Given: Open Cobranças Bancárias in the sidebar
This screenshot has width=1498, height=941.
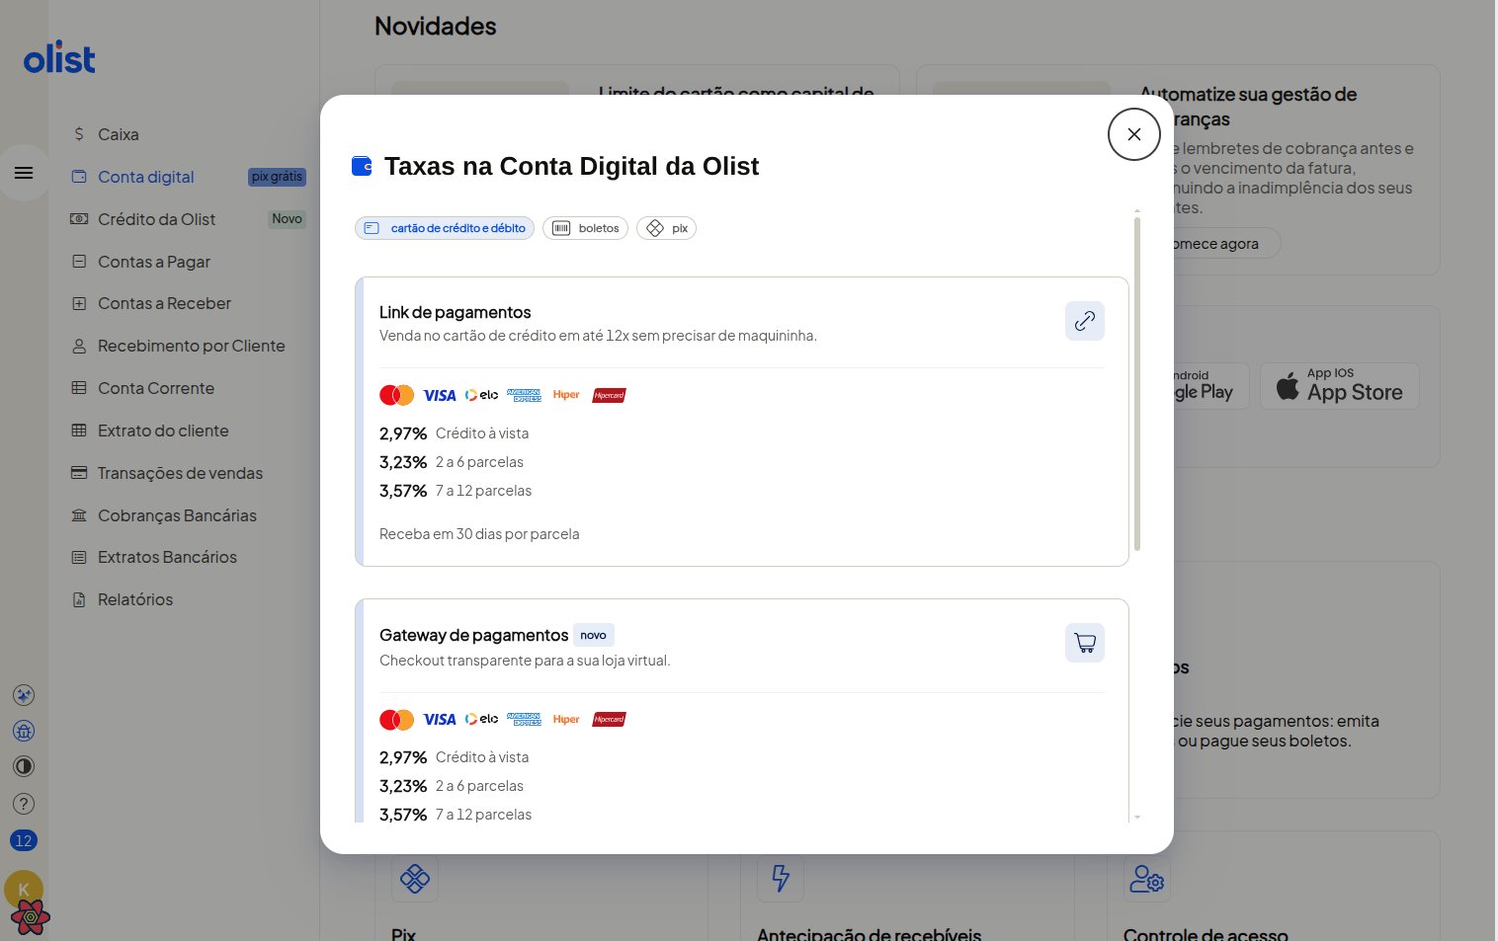Looking at the screenshot, I should coord(177,515).
